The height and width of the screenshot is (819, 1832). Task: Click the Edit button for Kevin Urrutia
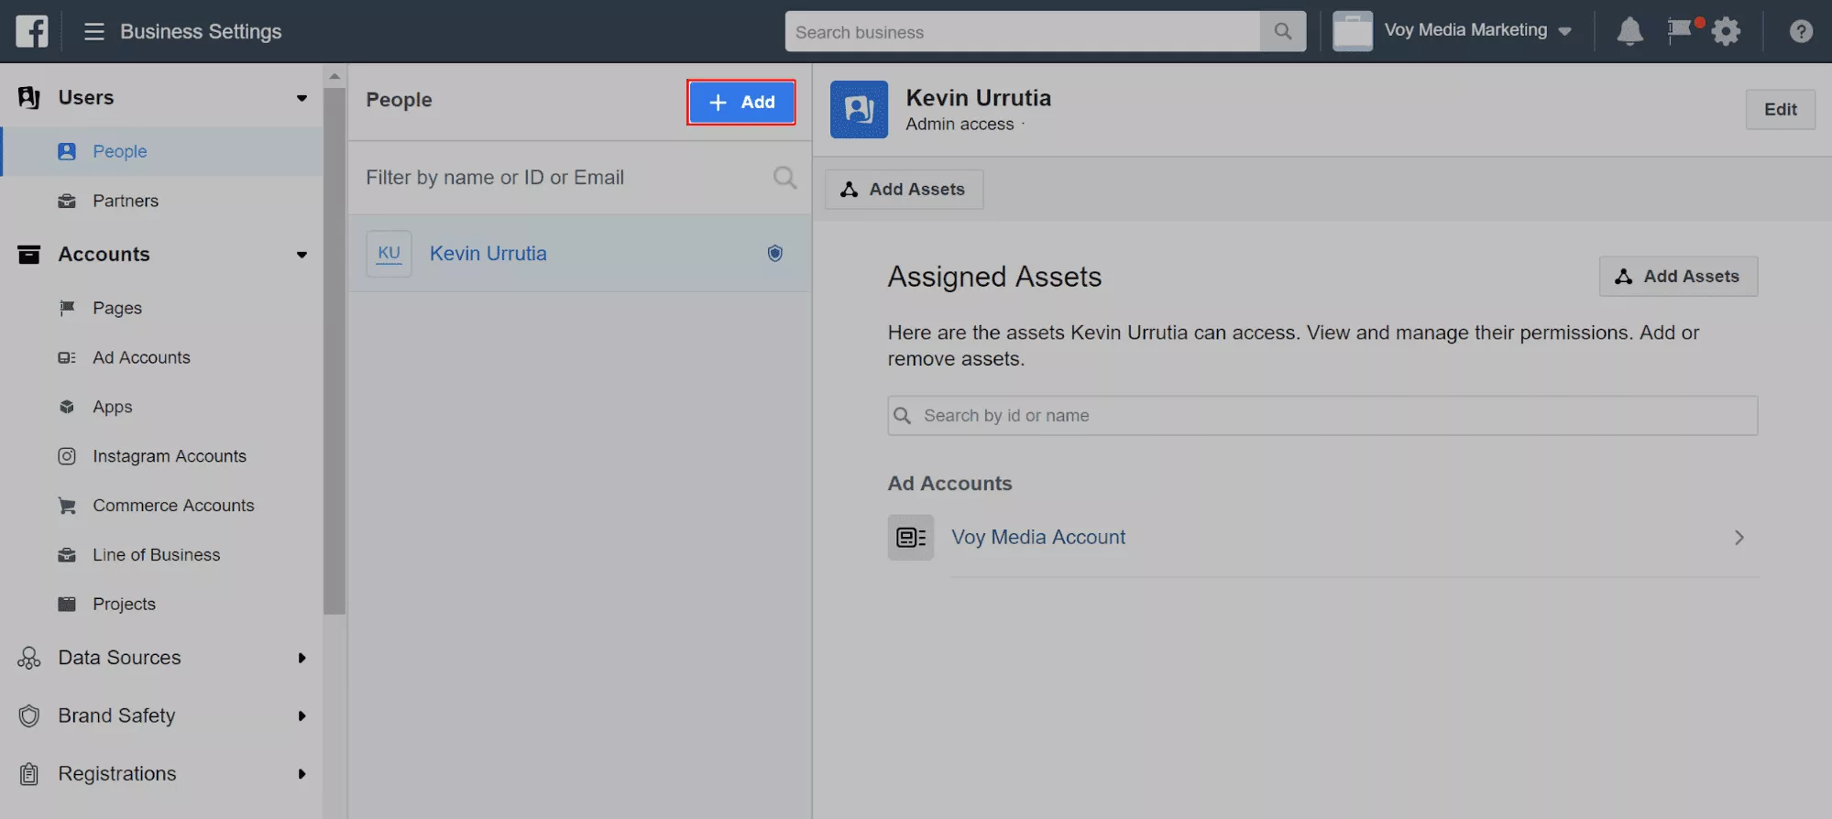tap(1780, 109)
